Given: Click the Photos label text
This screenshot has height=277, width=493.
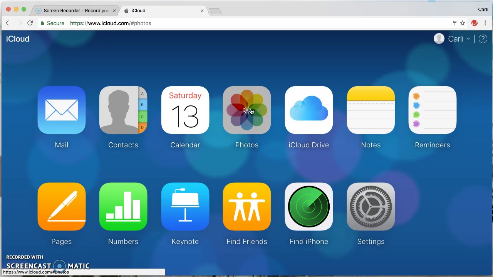Looking at the screenshot, I should [247, 145].
